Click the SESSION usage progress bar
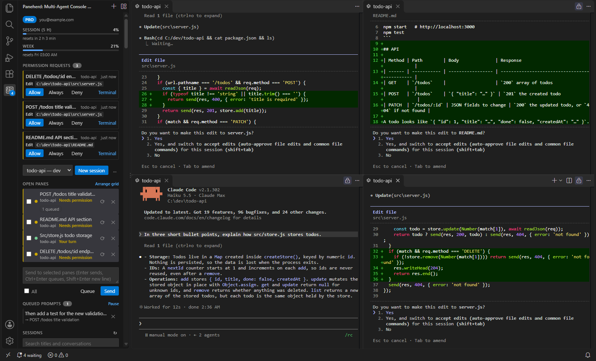 click(x=71, y=34)
